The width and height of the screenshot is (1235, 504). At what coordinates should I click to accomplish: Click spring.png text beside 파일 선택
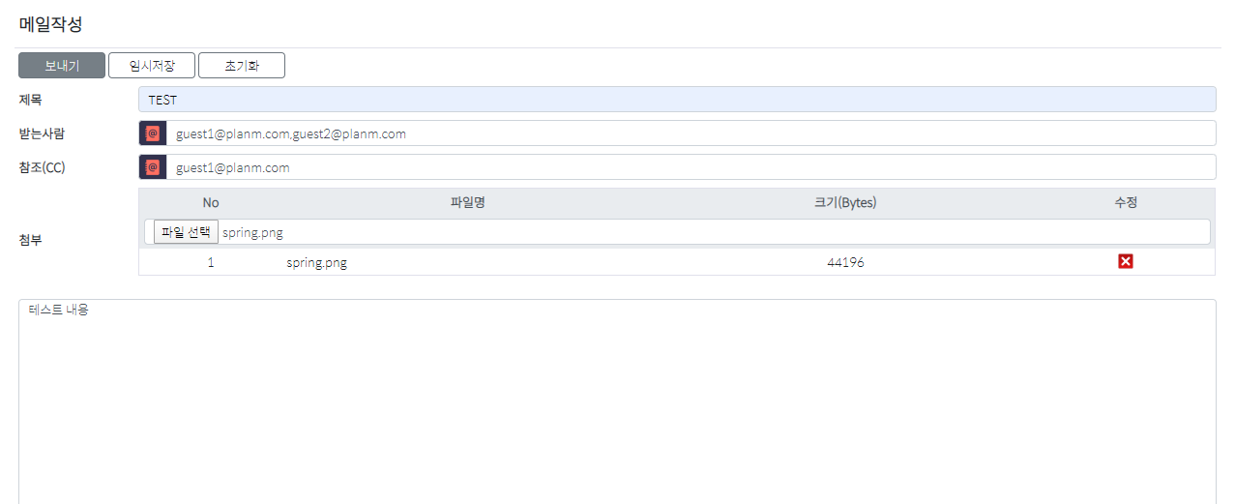coord(252,233)
